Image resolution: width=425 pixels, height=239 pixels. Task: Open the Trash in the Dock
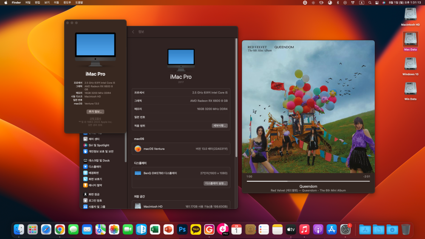coord(406,230)
